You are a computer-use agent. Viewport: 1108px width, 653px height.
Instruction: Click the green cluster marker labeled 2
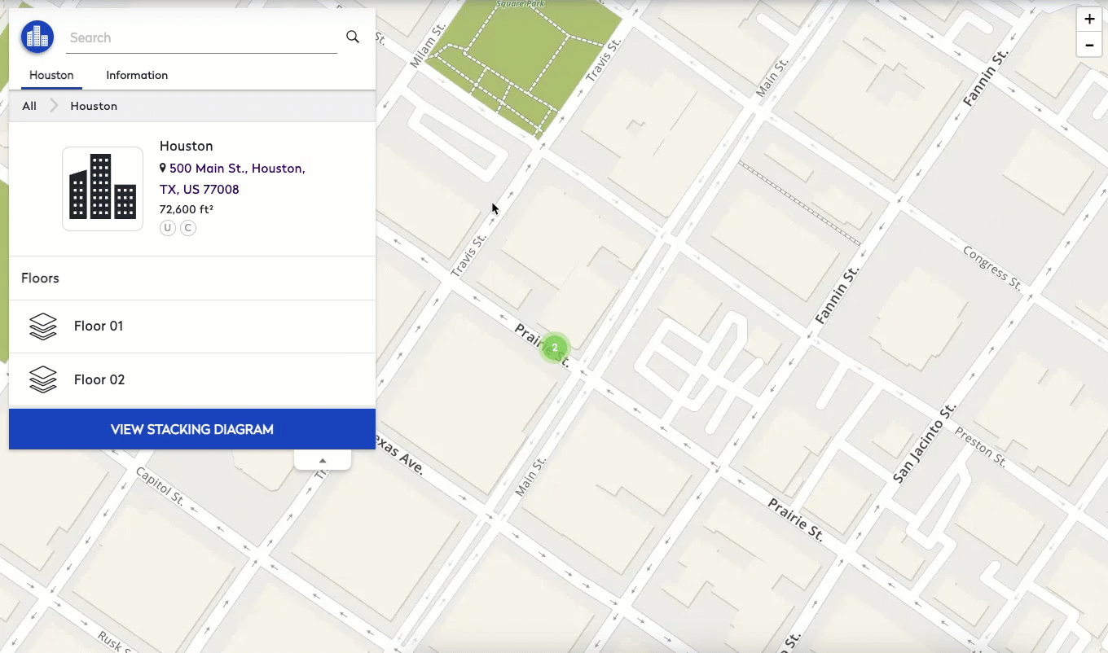point(555,348)
